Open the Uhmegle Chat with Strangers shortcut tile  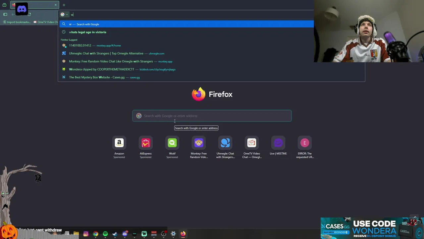[x=225, y=147]
